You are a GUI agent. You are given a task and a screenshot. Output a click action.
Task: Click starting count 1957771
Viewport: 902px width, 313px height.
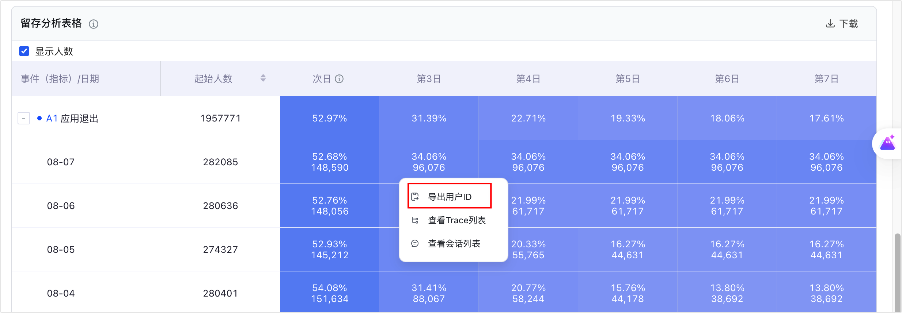coord(220,118)
